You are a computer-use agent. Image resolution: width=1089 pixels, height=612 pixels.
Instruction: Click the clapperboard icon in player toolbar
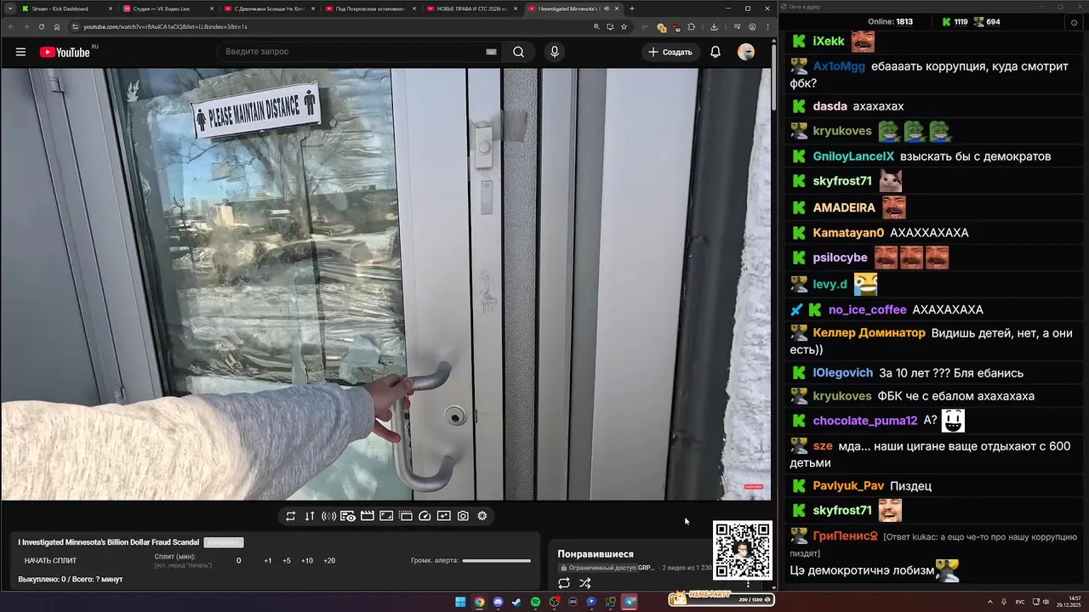point(368,516)
